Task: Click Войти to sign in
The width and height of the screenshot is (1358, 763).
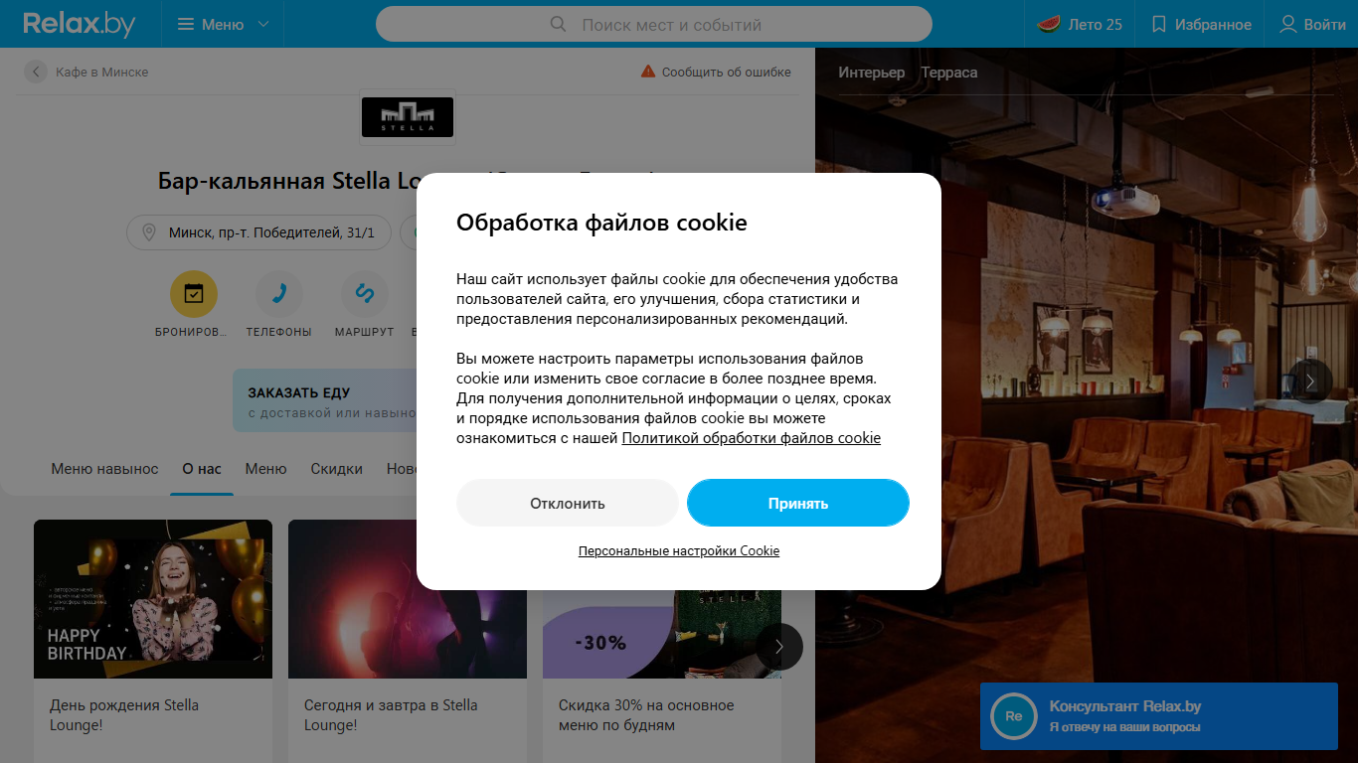Action: pos(1312,24)
